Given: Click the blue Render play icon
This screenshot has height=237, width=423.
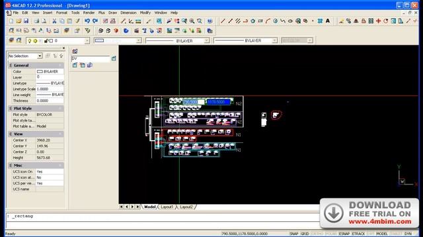Looking at the screenshot, I should pos(126,31).
